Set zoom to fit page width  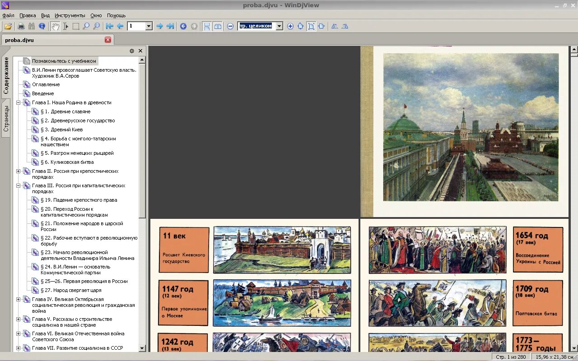tap(322, 26)
